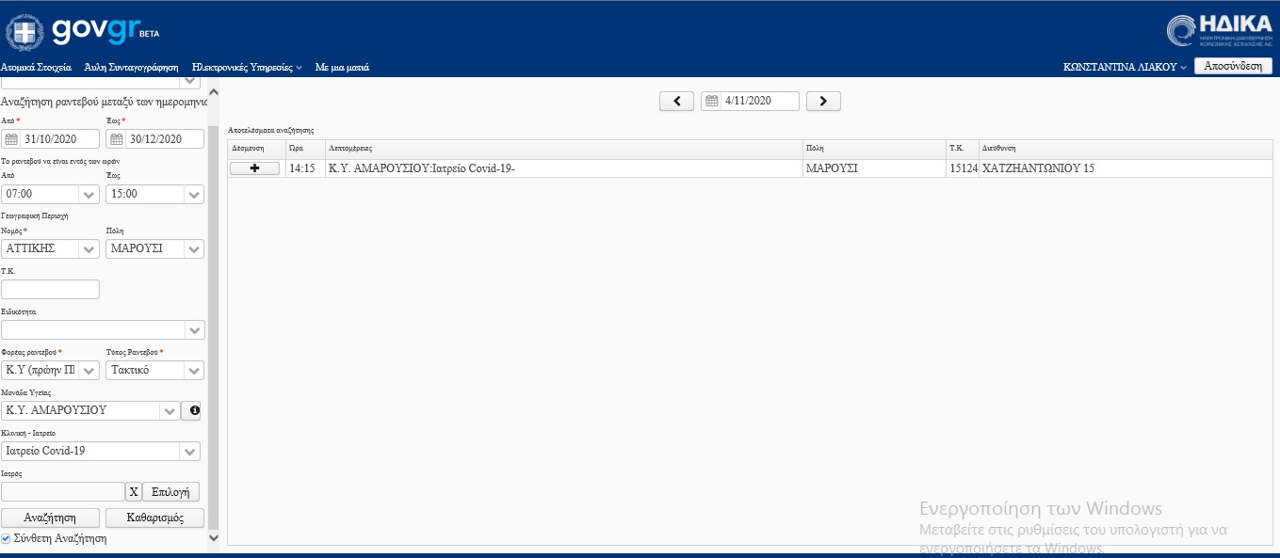Image resolution: width=1280 pixels, height=558 pixels.
Task: Open the Τακτικό appointment type dropdown
Action: pos(194,371)
